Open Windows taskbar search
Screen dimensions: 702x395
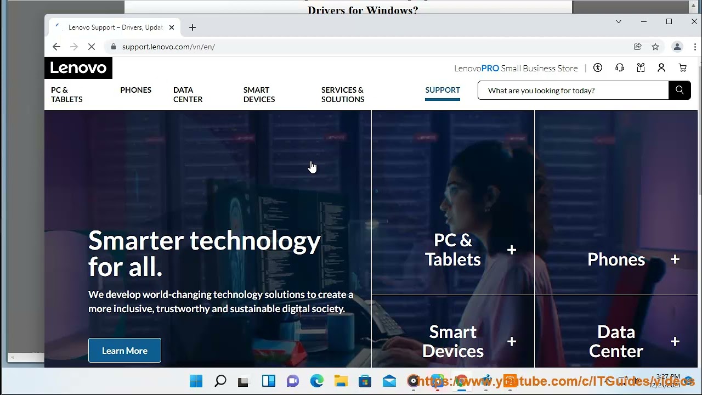220,381
